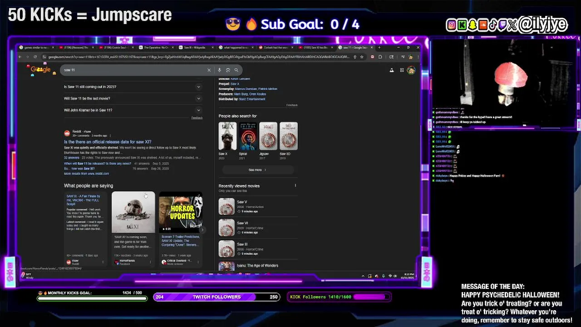Open three-dot menu on HorrorFiends Facebook card
This screenshot has width=581, height=327.
150,262
